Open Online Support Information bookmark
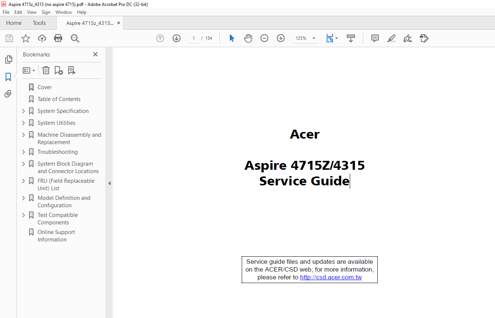Viewport: 495px width, 318px height. coord(56,236)
